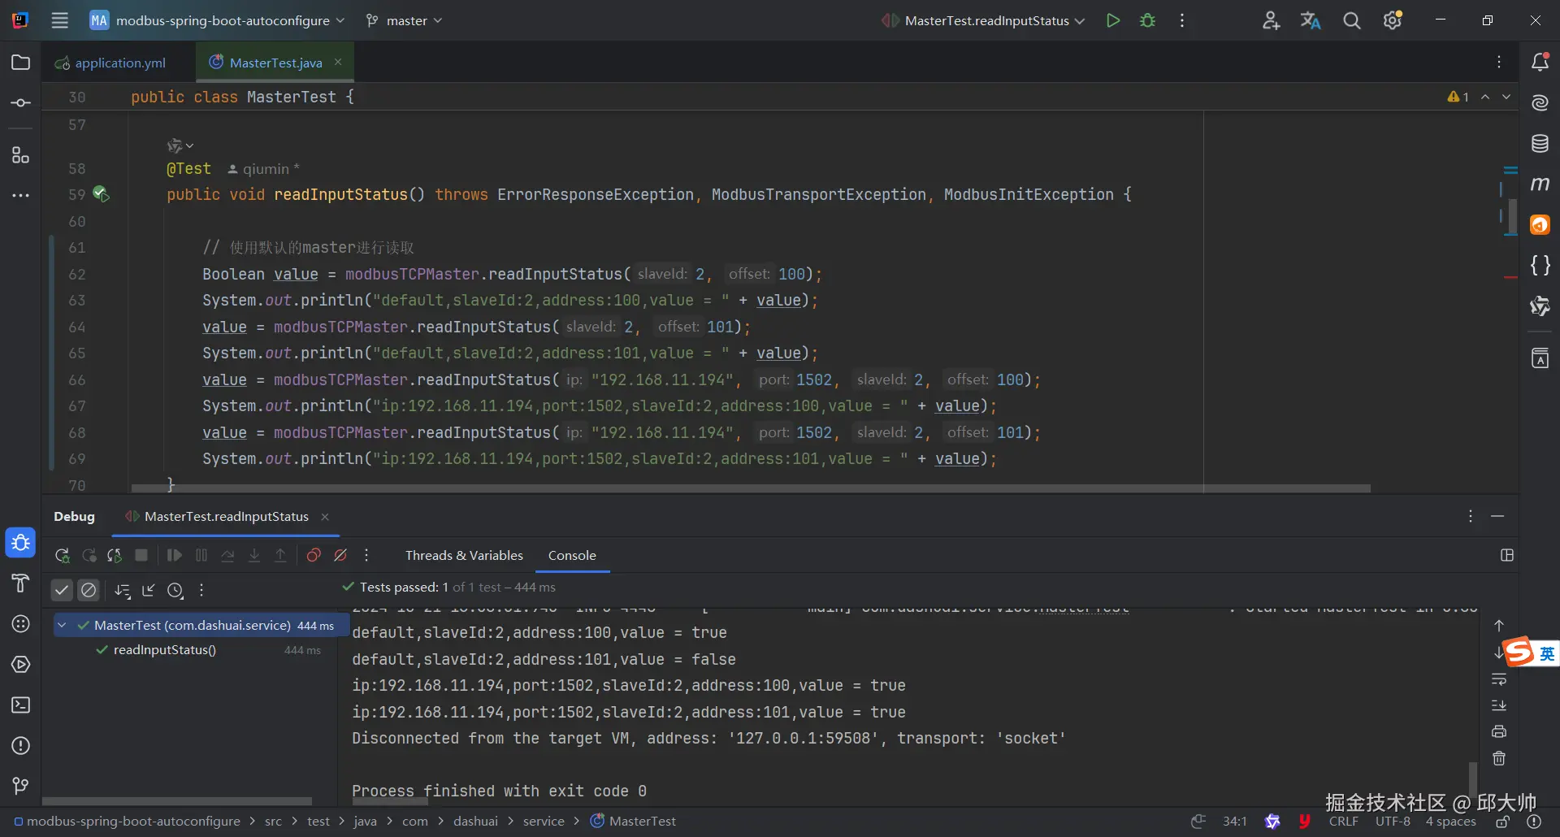Image resolution: width=1560 pixels, height=837 pixels.
Task: Collapse the MasterTest tree node
Action: 62,626
